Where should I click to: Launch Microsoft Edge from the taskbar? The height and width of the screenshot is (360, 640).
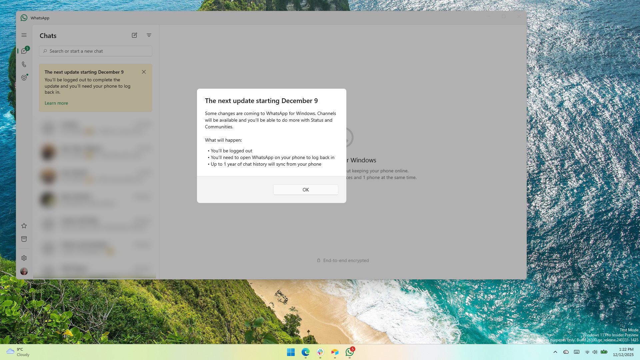point(305,352)
